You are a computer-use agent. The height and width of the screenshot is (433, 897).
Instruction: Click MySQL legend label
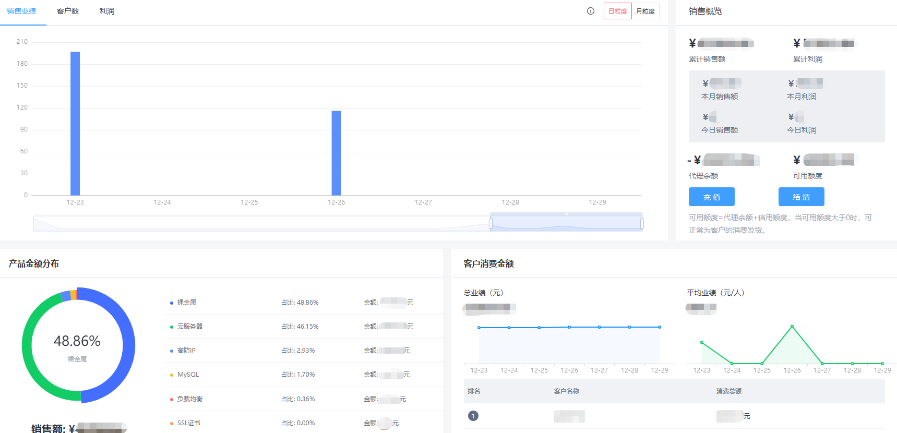[x=188, y=375]
